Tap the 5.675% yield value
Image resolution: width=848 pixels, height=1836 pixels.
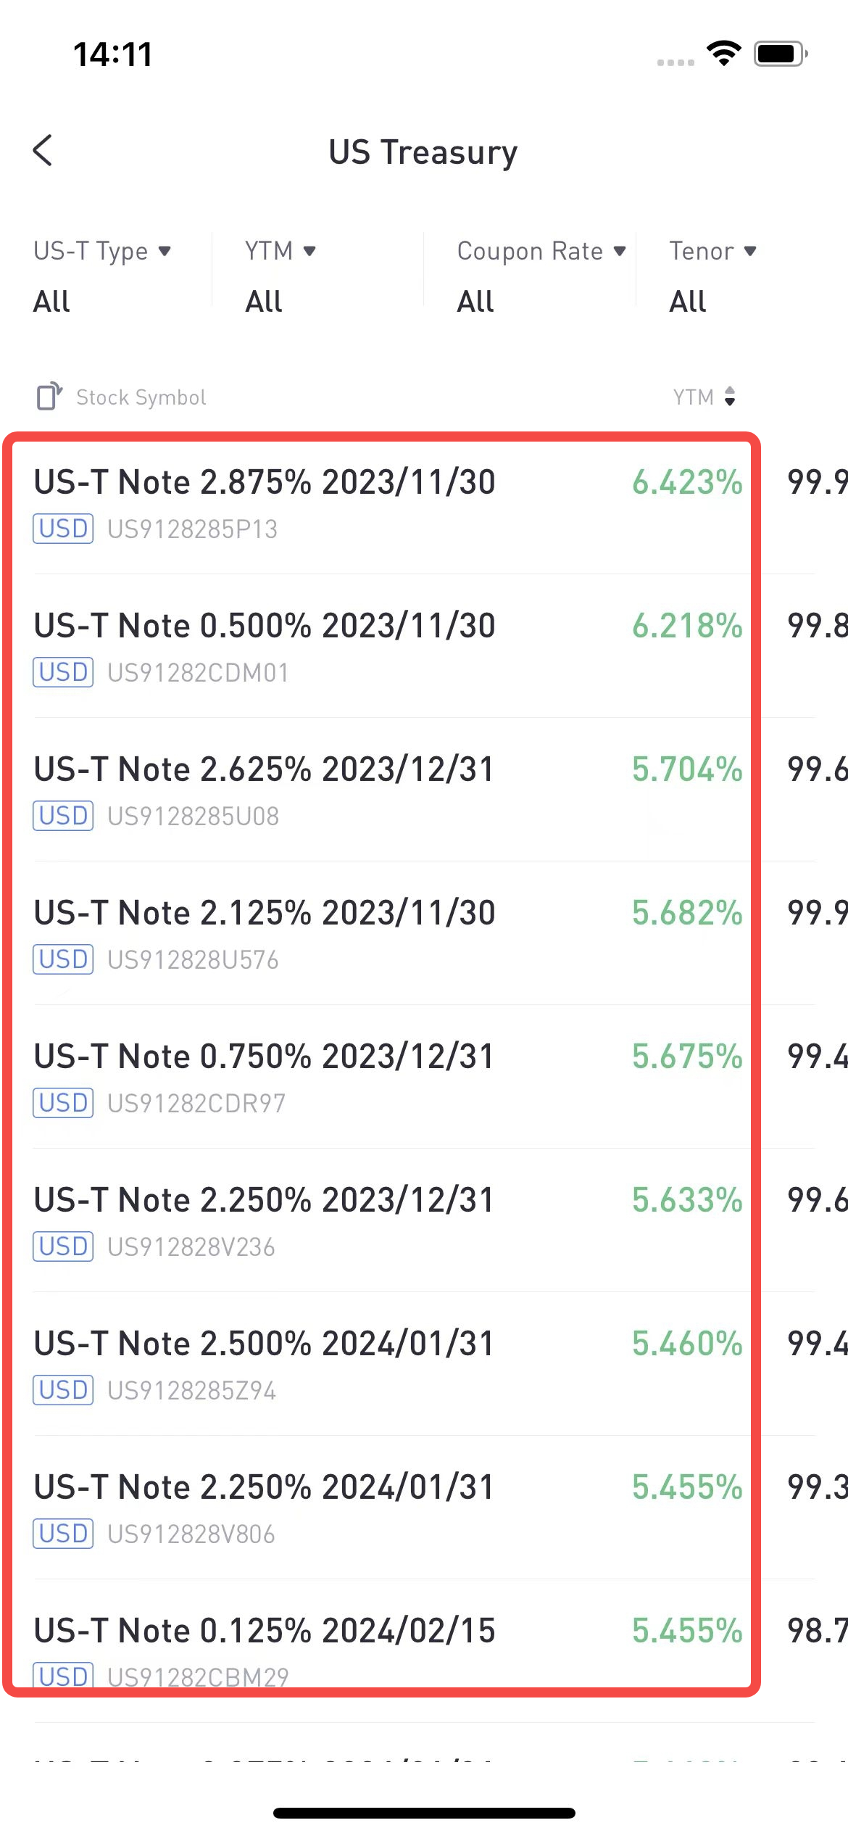687,1056
